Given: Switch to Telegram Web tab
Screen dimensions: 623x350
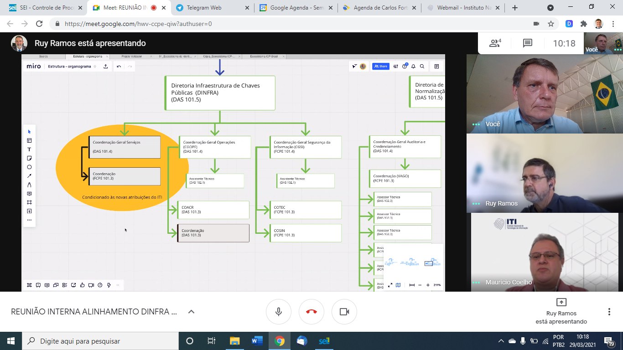Looking at the screenshot, I should 212,8.
